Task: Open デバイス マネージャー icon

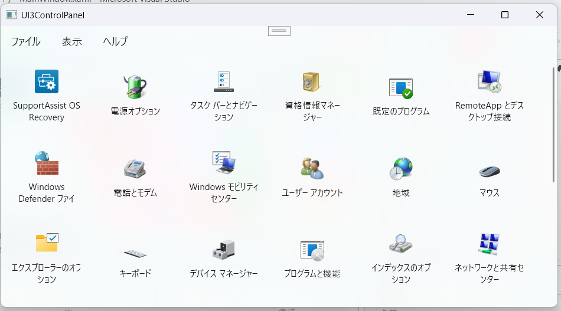Action: (224, 250)
